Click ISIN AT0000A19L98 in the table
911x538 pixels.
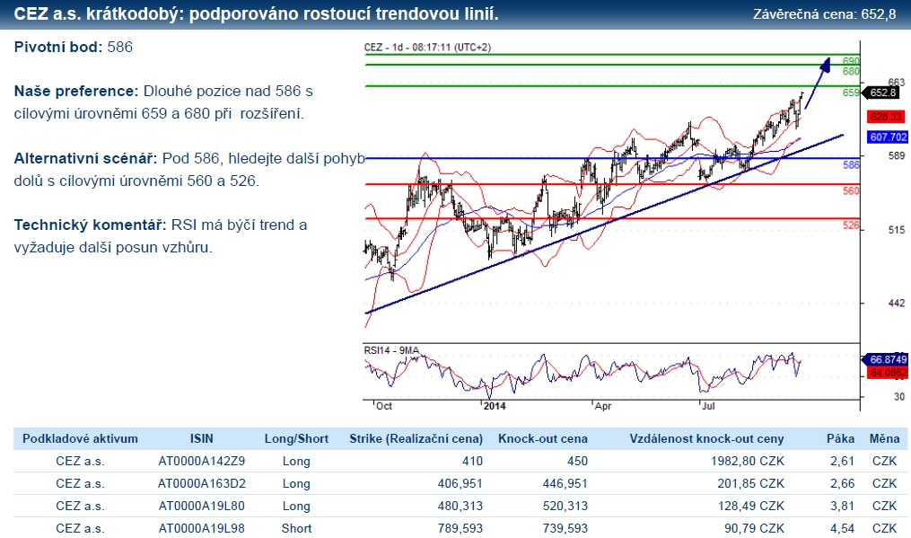pos(202,529)
